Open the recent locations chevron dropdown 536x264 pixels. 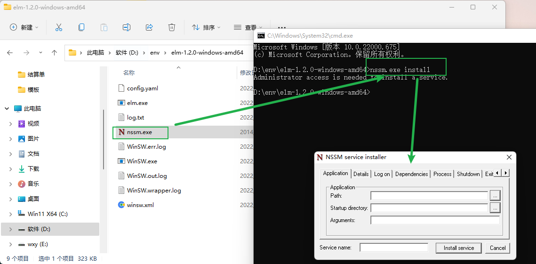pyautogui.click(x=40, y=53)
